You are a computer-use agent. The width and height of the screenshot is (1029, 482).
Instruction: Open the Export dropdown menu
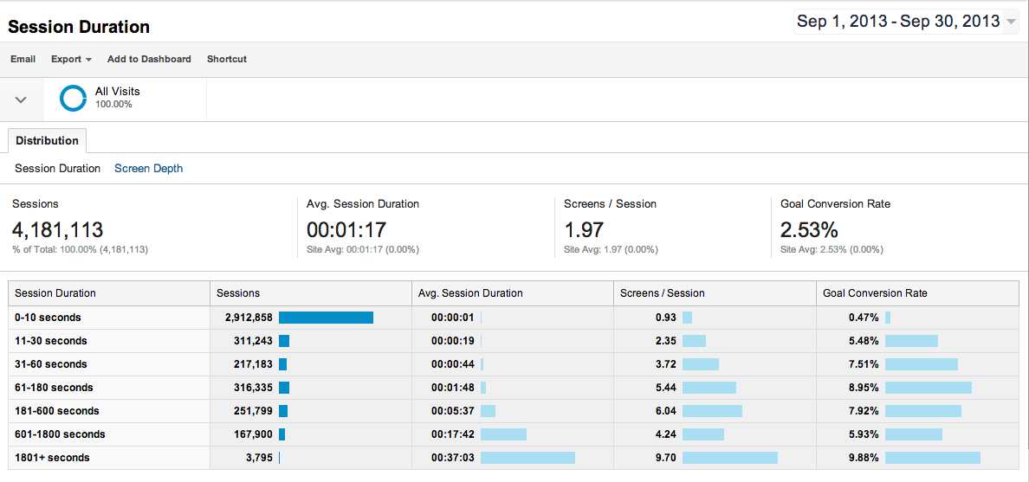tap(71, 59)
